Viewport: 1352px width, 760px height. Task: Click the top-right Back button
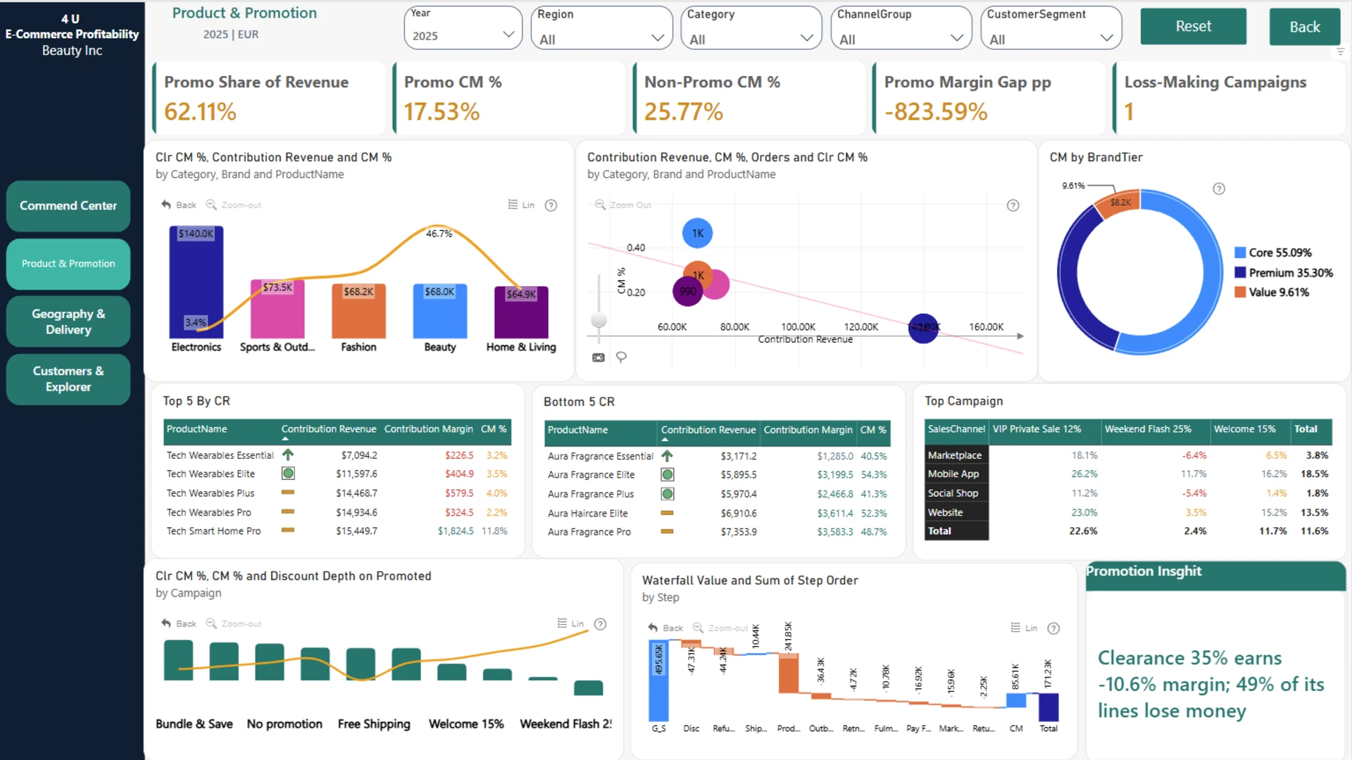[x=1305, y=27]
